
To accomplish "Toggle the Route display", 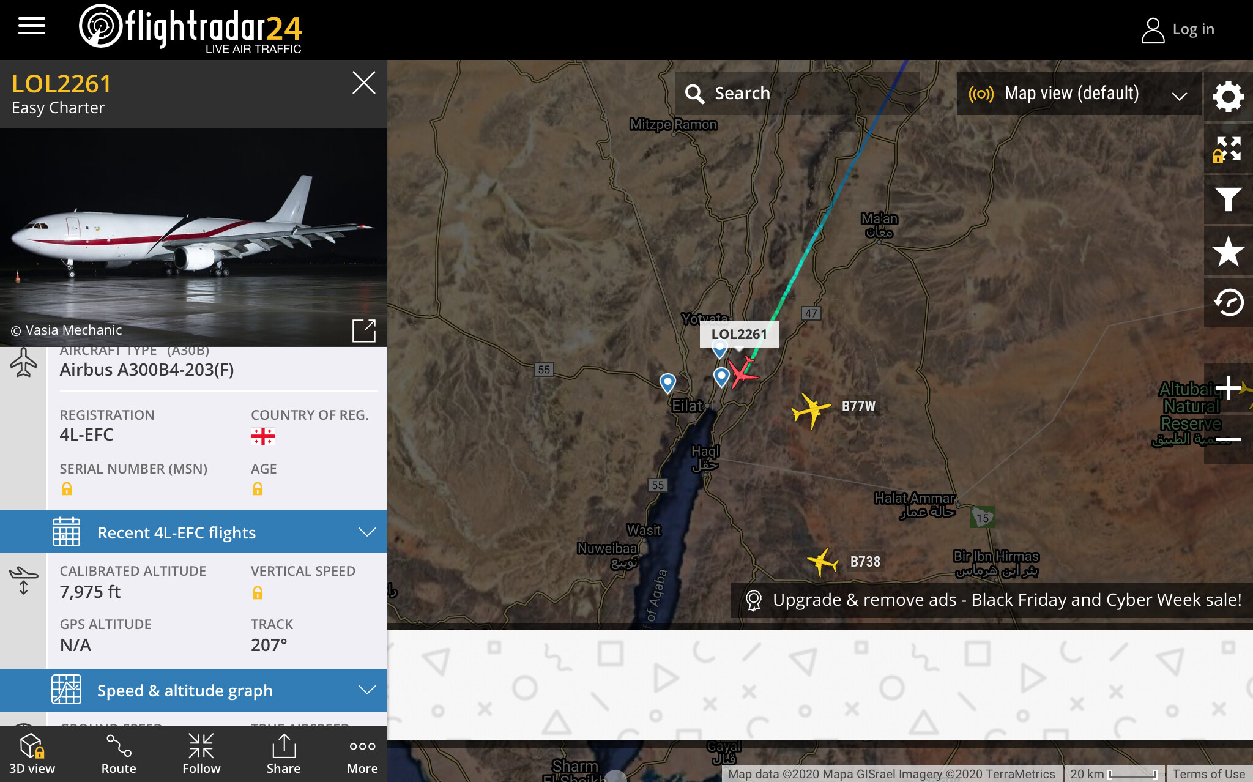I will pos(119,754).
